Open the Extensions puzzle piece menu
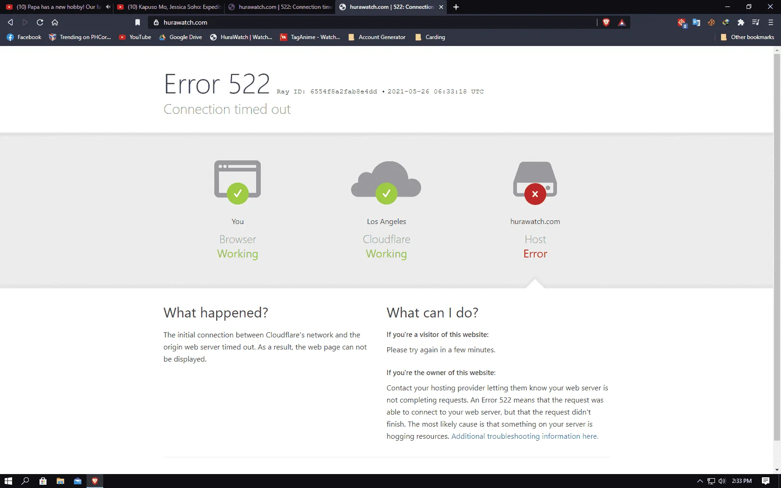 (x=741, y=22)
